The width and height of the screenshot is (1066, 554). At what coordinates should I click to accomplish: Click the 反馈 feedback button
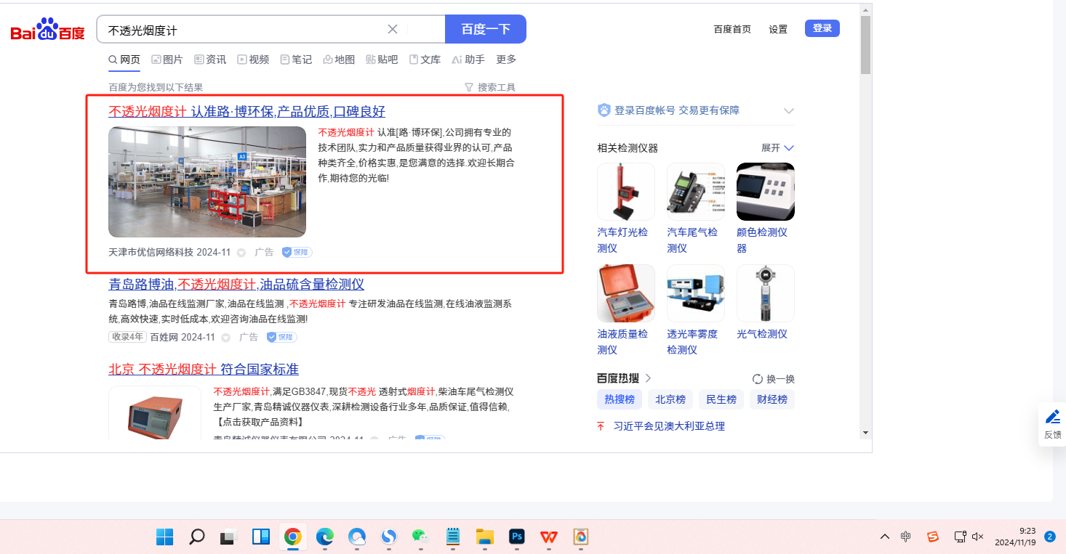[x=1052, y=424]
